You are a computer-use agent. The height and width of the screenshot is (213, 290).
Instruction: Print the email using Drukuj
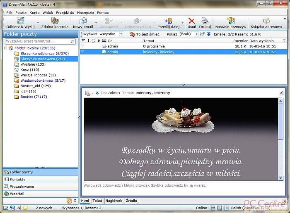pyautogui.click(x=205, y=21)
